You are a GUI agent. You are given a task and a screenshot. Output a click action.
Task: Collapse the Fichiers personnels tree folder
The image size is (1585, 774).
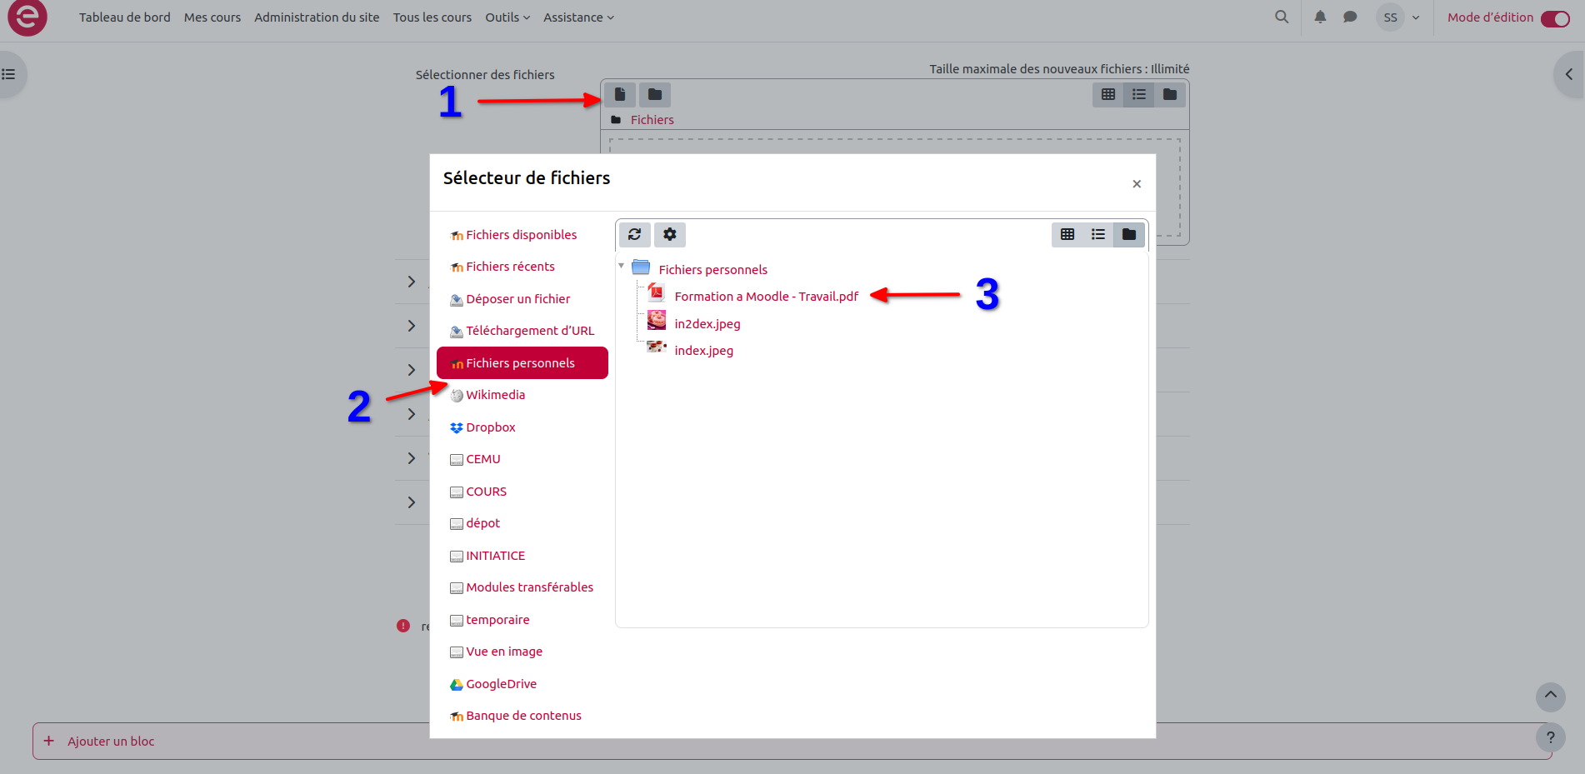click(621, 267)
